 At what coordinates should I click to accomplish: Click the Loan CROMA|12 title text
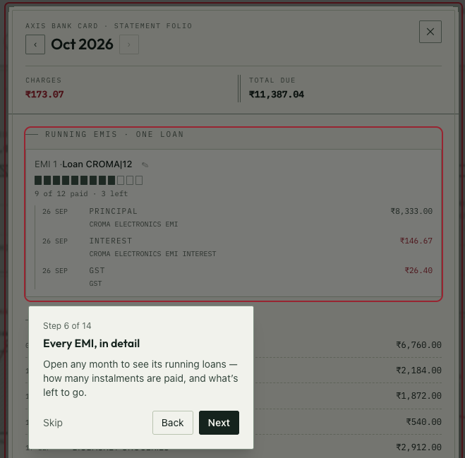point(97,164)
